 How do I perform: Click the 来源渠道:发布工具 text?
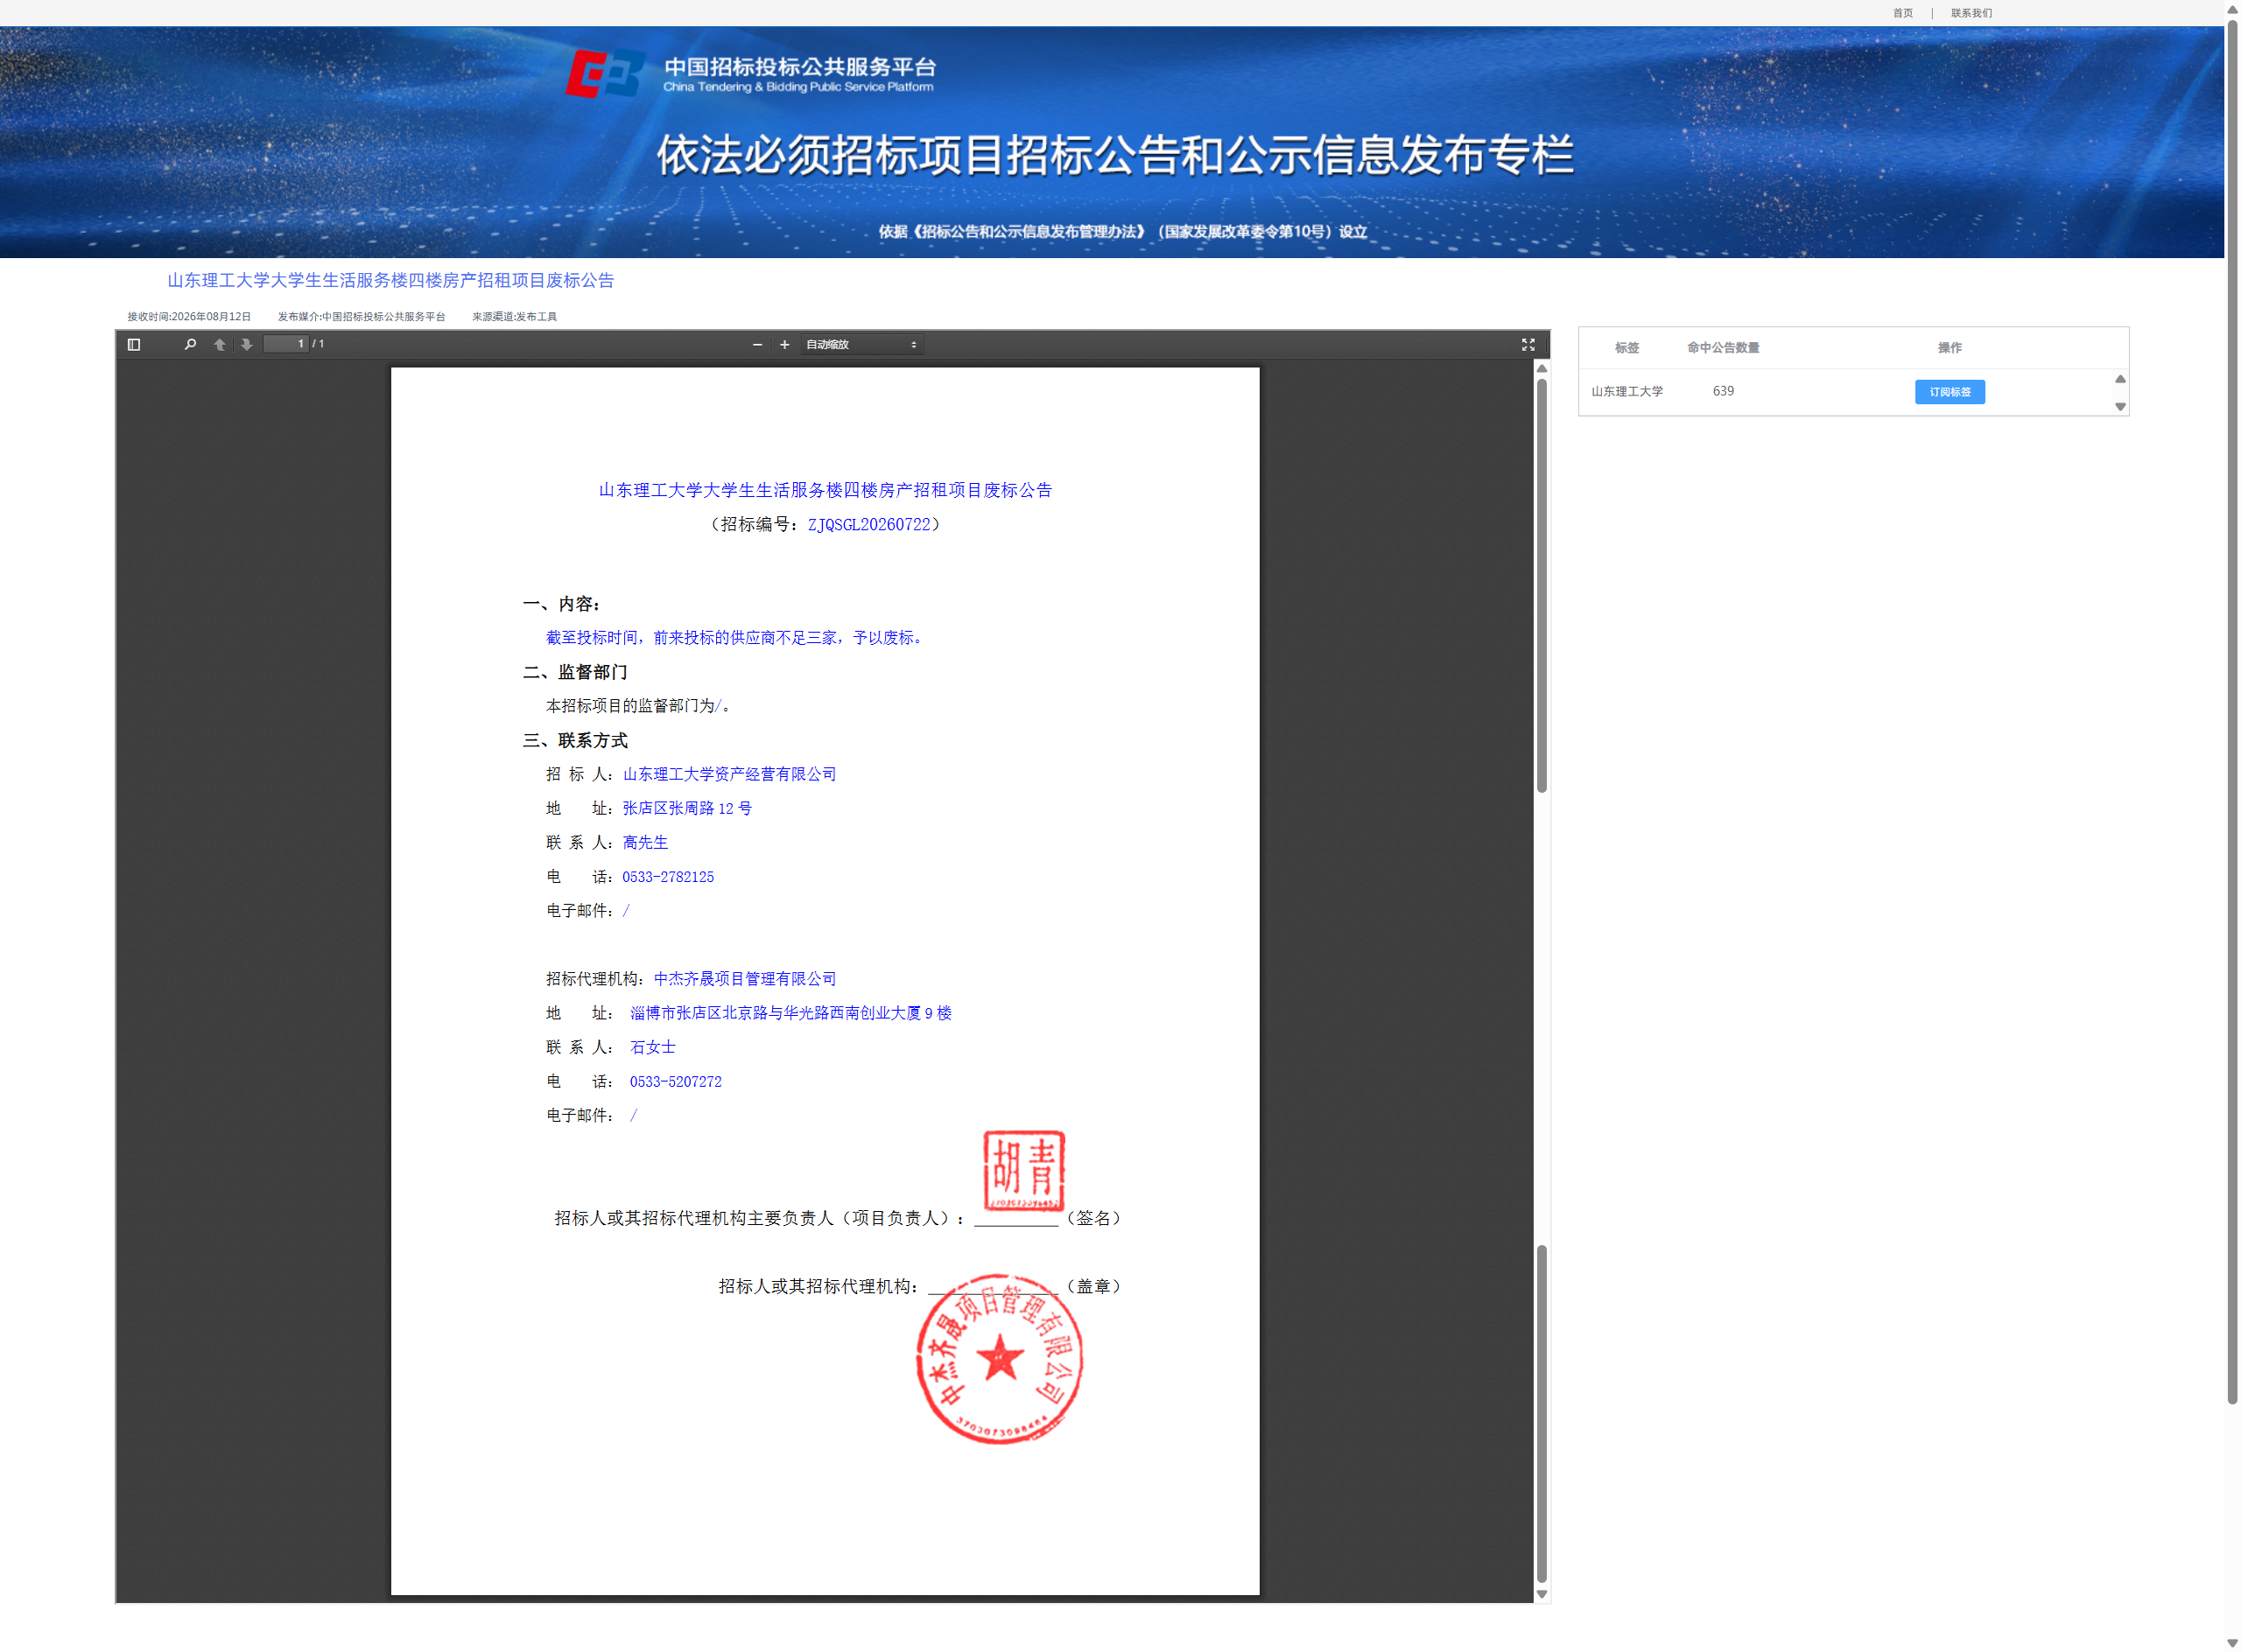(514, 317)
